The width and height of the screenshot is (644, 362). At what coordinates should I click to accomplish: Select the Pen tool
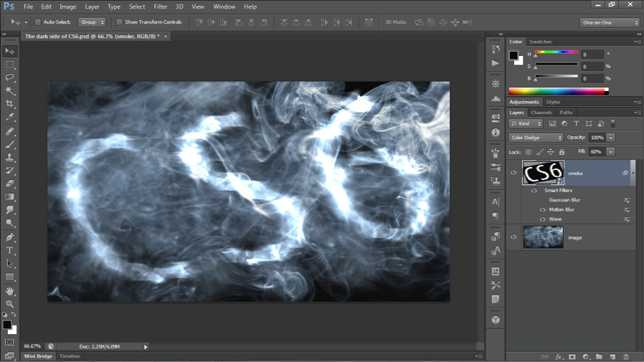[10, 237]
